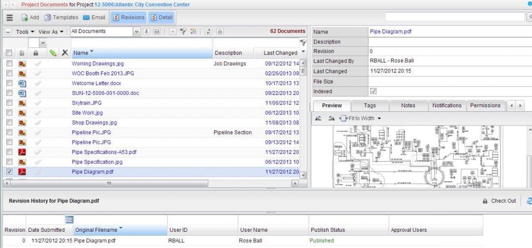Uncheck the box for Pipe Diagram.pdf
The width and height of the screenshot is (532, 248).
coord(9,171)
